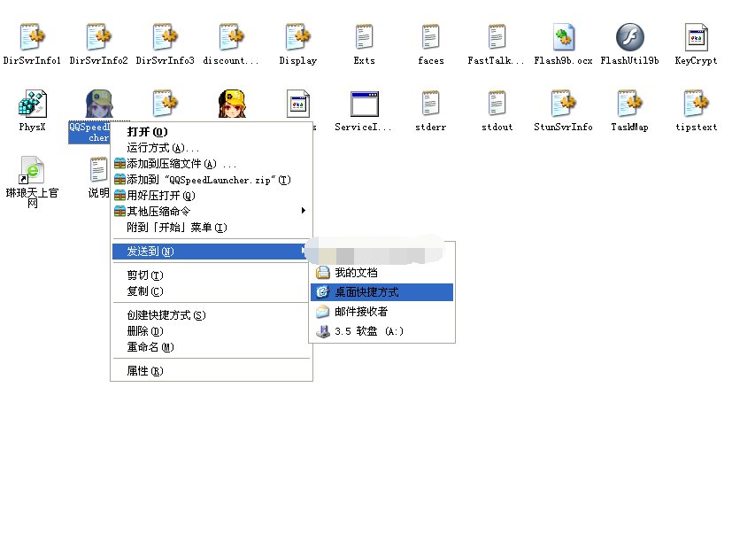Click the FlashUtil9b Flash icon

pos(629,38)
